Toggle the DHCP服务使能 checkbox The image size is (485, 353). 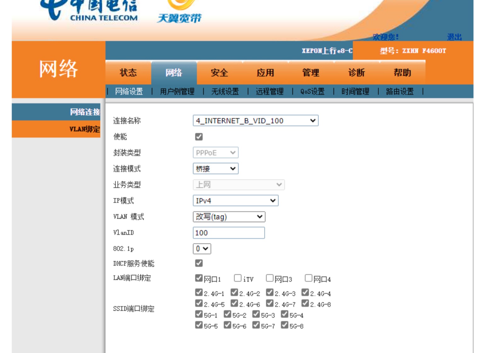199,264
